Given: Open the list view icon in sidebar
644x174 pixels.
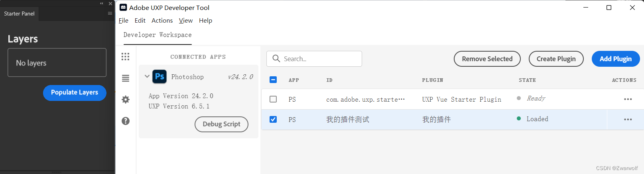Looking at the screenshot, I should pos(126,78).
